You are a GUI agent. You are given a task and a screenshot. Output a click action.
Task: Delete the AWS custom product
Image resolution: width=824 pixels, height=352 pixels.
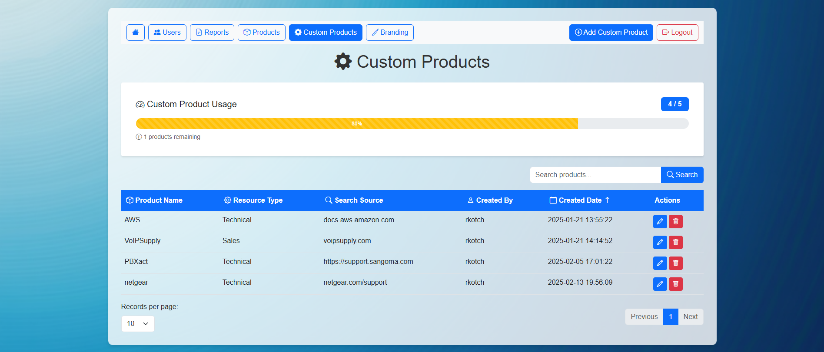coord(675,221)
